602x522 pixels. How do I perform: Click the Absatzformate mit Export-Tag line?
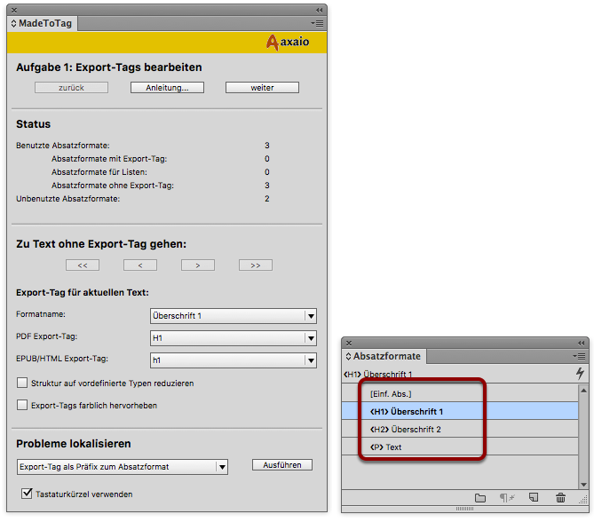click(x=109, y=159)
